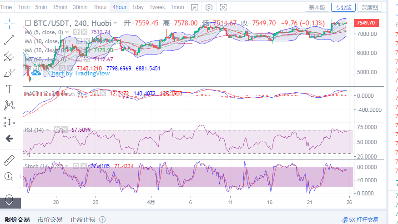398x224 pixels.
Task: Take a chart screenshot with camera icon
Action: [223, 7]
